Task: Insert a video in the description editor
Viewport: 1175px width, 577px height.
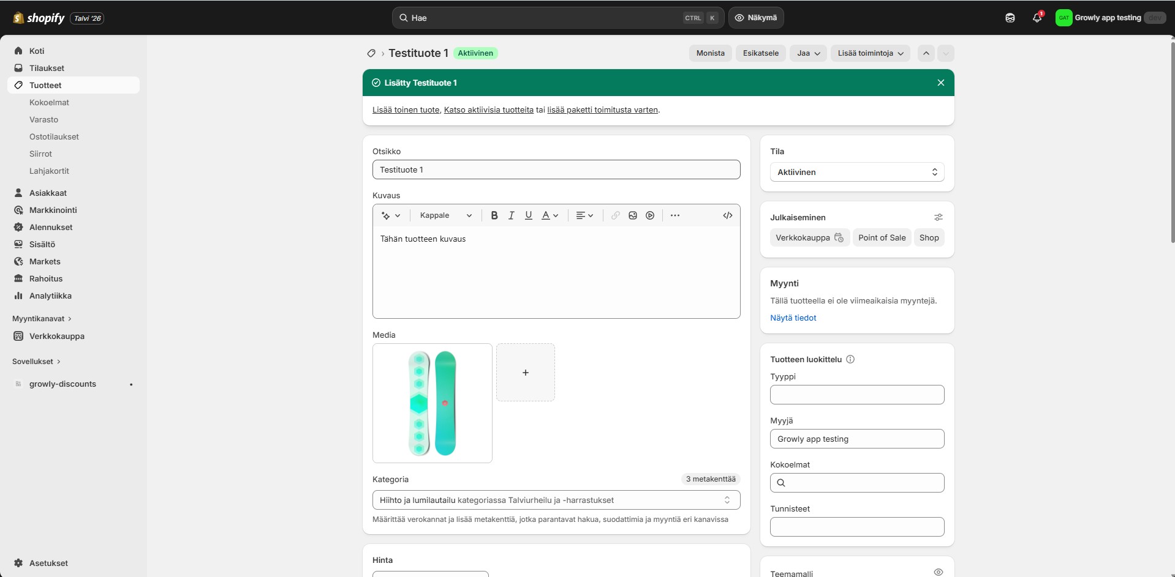Action: (x=649, y=215)
